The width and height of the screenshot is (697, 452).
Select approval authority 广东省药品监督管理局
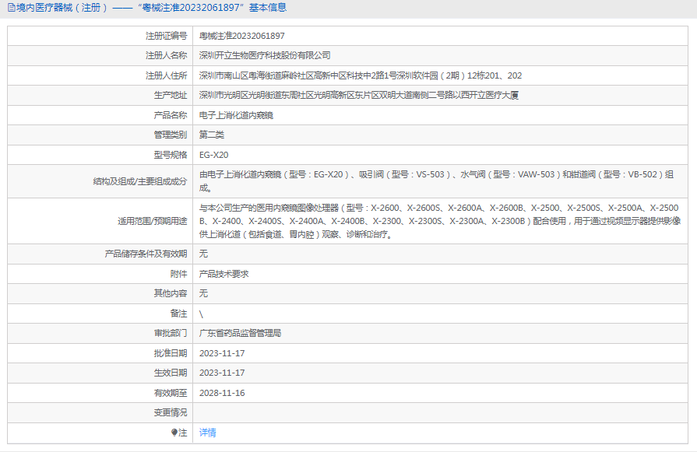[x=240, y=334]
